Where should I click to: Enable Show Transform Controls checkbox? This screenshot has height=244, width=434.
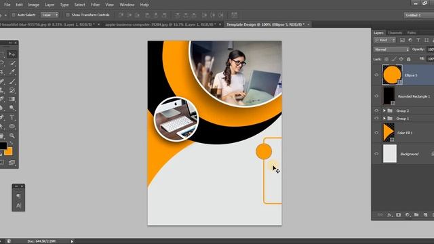tap(68, 15)
